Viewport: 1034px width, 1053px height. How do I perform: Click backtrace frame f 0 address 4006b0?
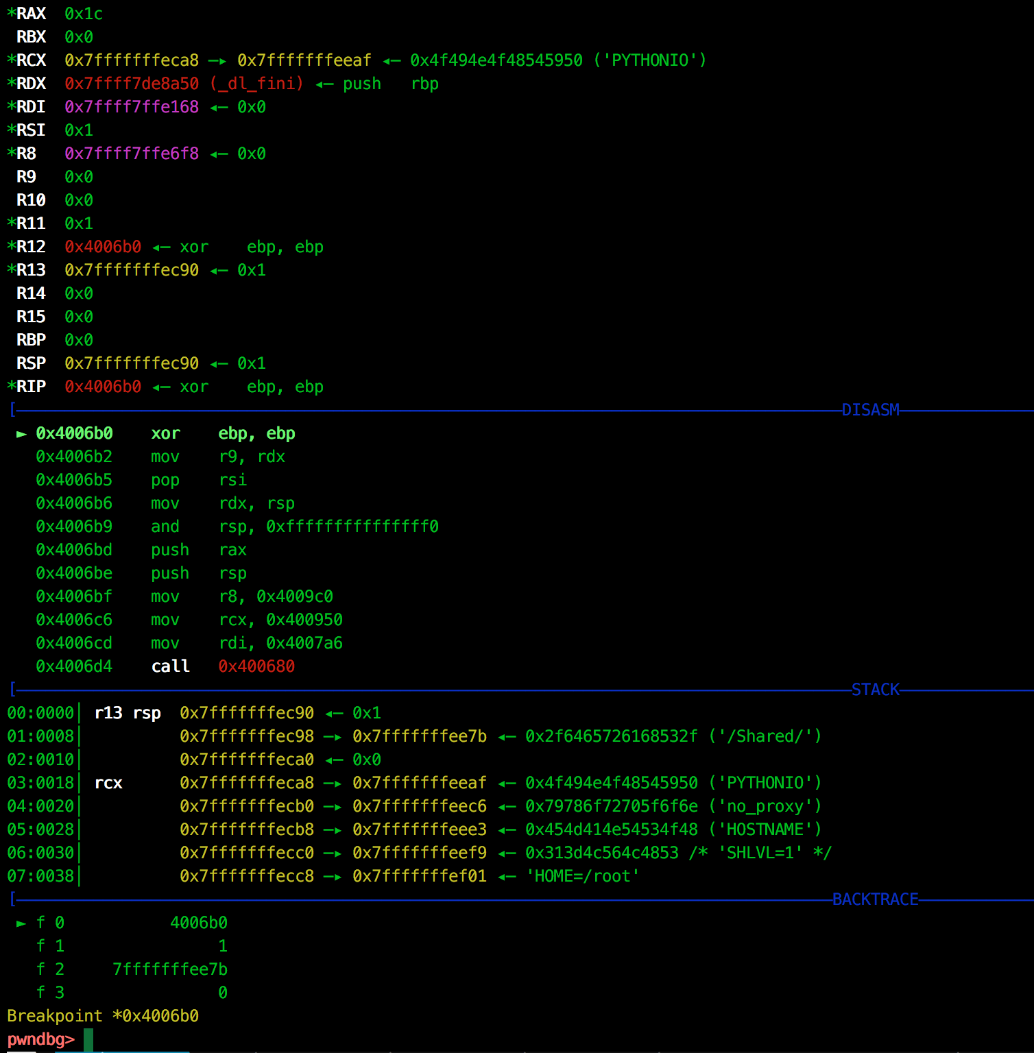199,923
